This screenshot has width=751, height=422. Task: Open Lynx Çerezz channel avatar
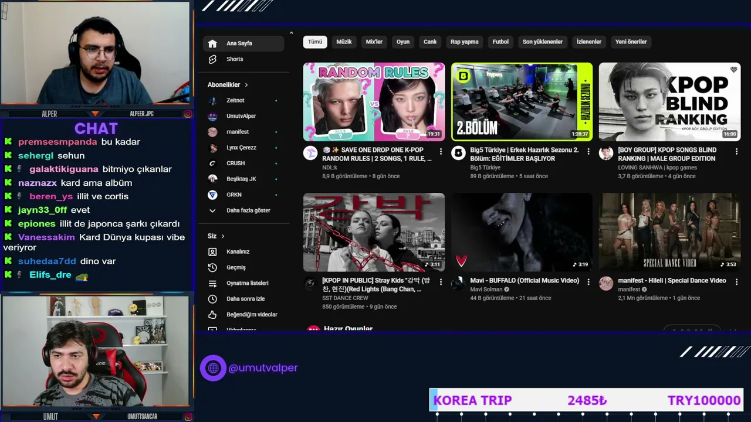tap(212, 148)
